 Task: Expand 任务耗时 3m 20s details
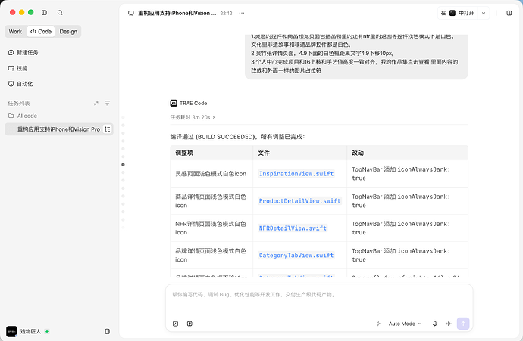click(x=193, y=117)
